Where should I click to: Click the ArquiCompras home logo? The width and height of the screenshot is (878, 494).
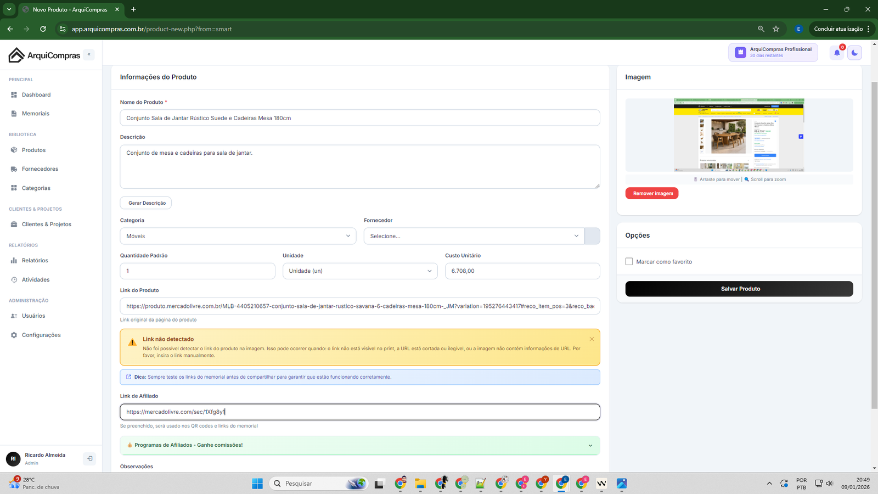pyautogui.click(x=44, y=55)
